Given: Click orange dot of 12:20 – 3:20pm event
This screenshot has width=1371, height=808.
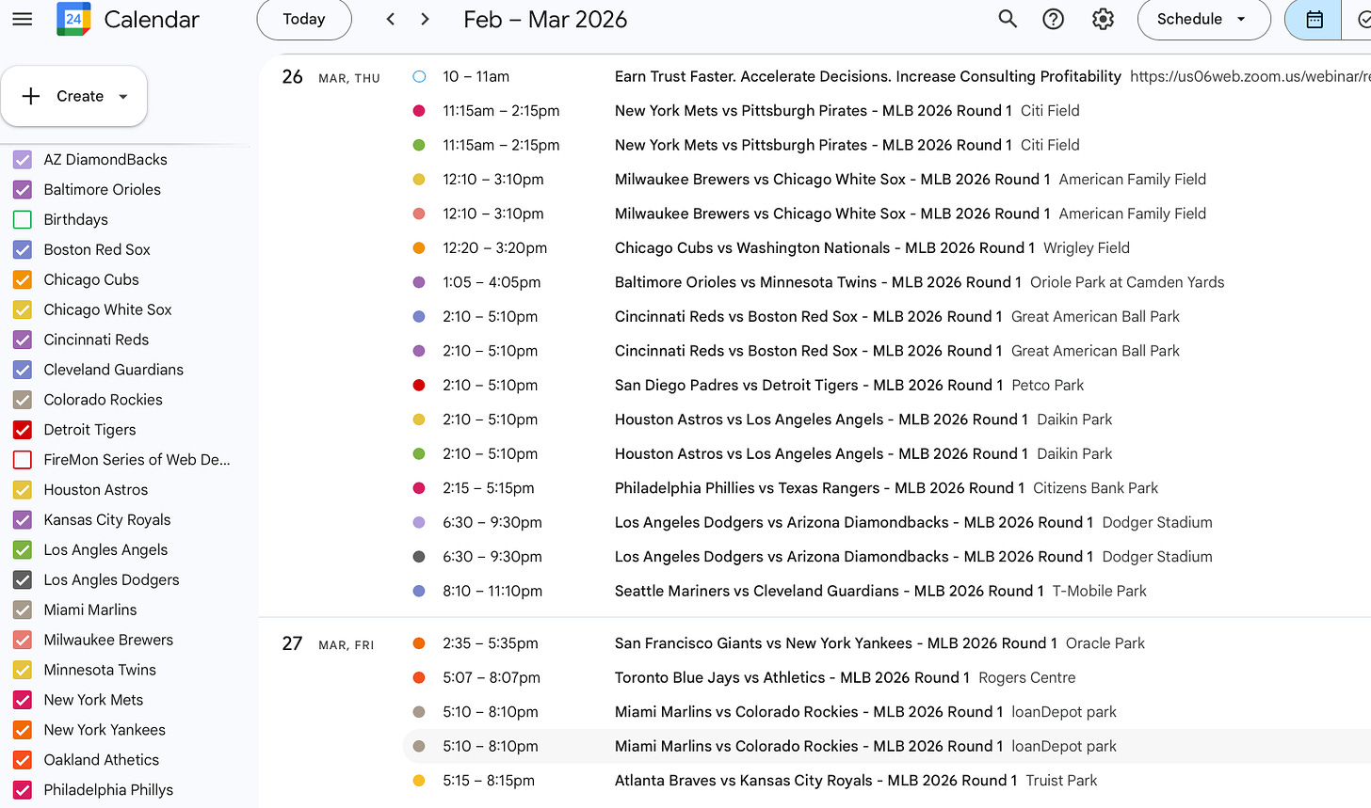Looking at the screenshot, I should tap(420, 248).
